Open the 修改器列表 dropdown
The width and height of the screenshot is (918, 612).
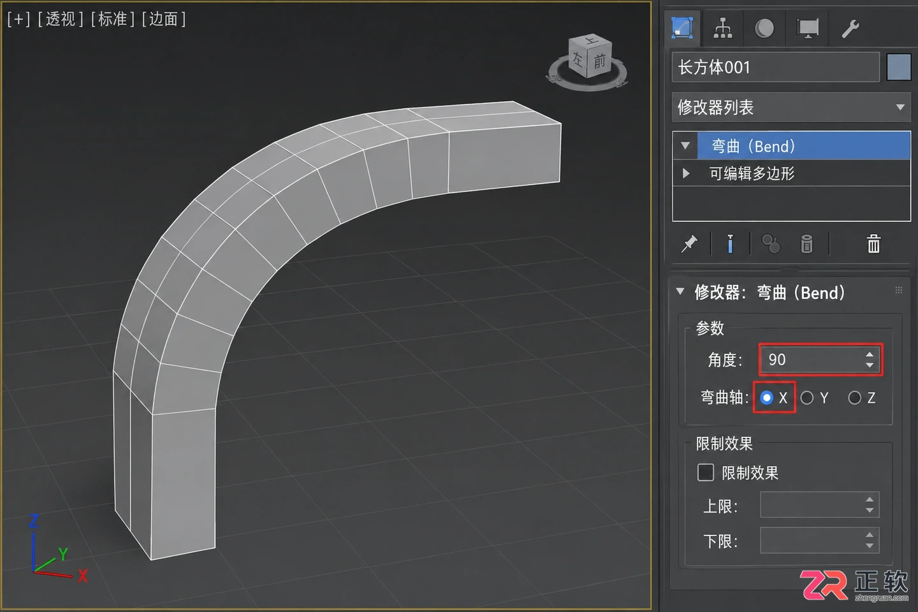(791, 107)
